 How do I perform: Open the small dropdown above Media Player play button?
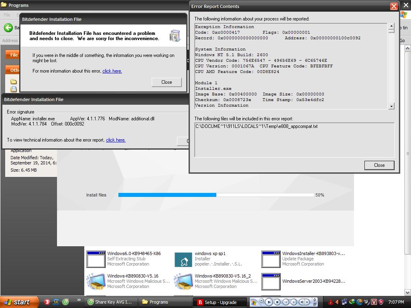point(262,300)
